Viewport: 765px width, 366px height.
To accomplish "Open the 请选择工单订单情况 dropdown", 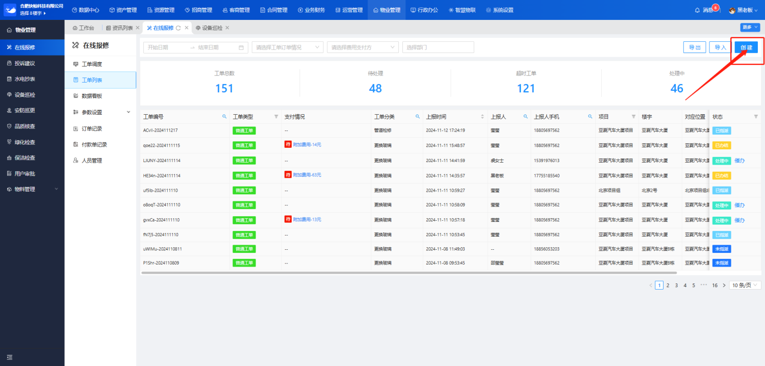I will [288, 47].
